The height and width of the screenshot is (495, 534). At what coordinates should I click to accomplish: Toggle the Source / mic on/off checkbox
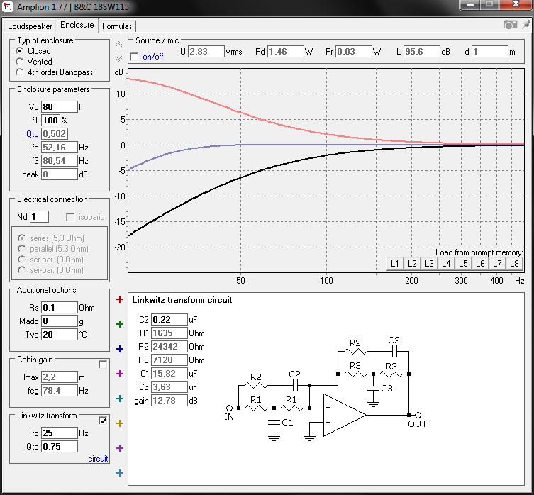click(x=135, y=57)
